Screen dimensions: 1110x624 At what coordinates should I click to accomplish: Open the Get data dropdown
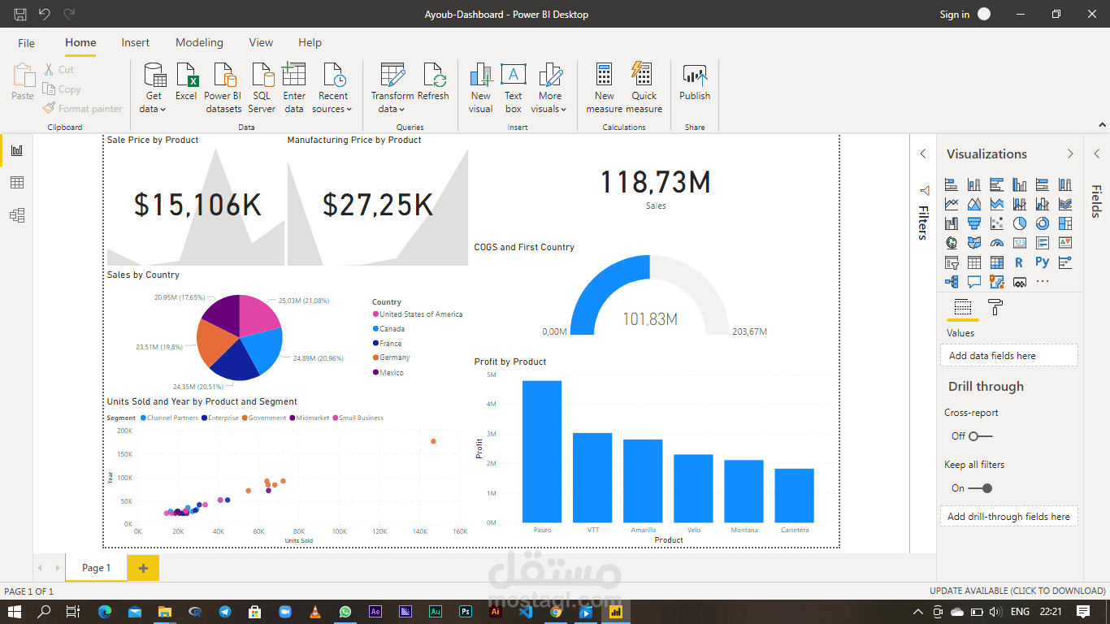(154, 89)
